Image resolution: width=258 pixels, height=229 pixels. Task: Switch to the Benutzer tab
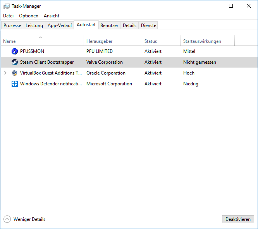coord(109,25)
